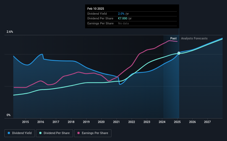Click the Feb 10 2025 tooltip date header
The image size is (227, 141).
96,9
